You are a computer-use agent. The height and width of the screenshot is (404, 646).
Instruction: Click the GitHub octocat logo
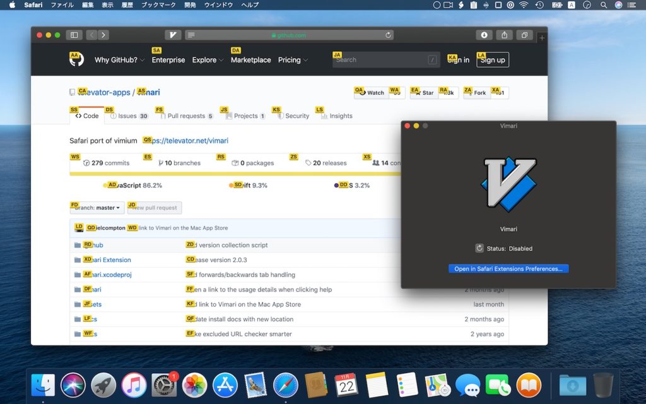pyautogui.click(x=76, y=59)
